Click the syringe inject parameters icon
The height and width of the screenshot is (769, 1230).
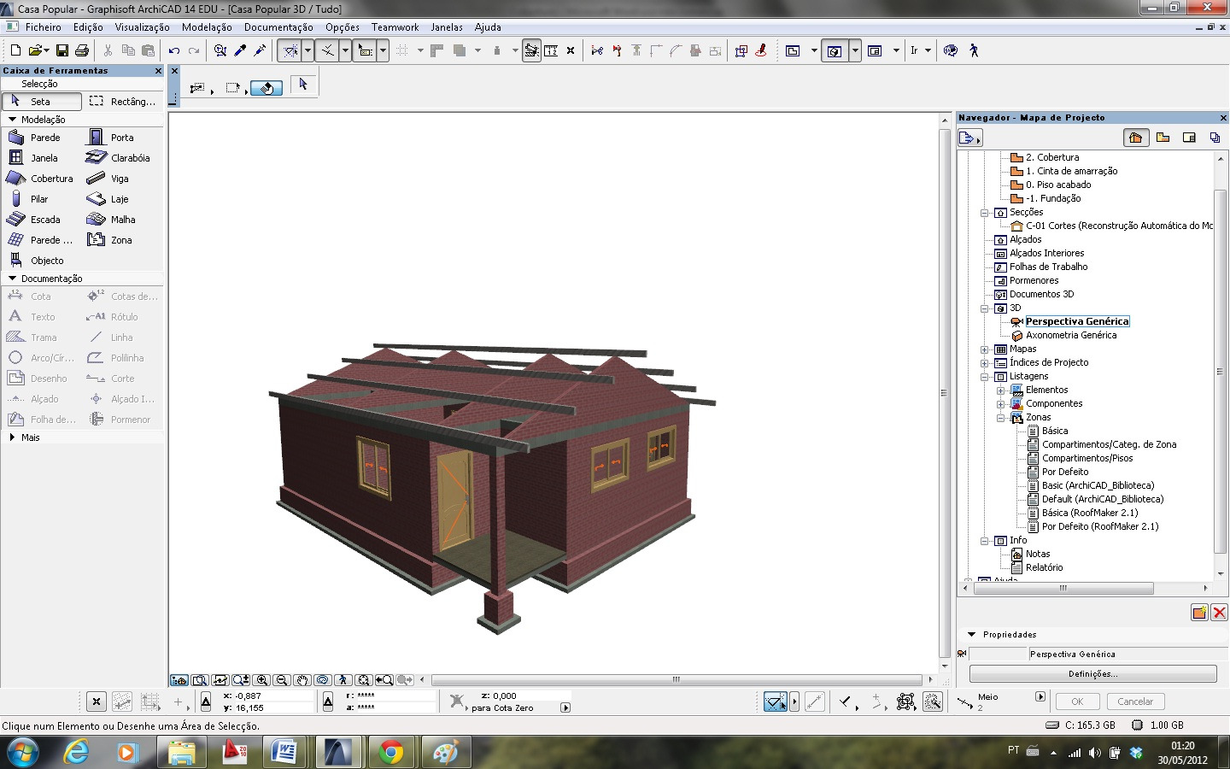(261, 50)
